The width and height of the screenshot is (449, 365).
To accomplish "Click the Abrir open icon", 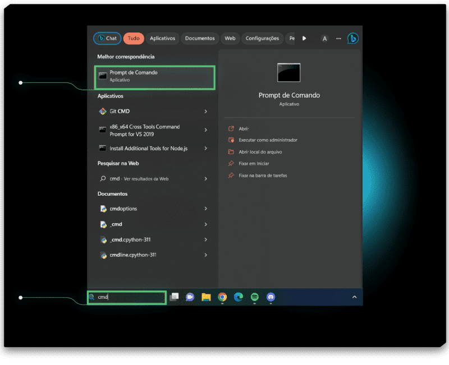I will pyautogui.click(x=231, y=128).
